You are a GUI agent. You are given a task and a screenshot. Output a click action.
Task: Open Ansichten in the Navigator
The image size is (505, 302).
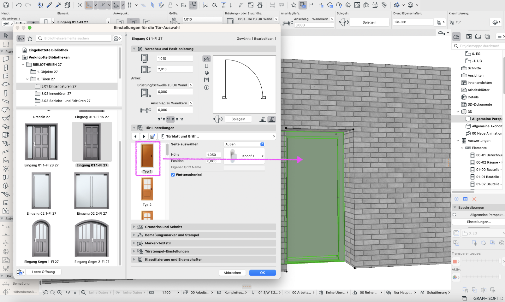[475, 76]
